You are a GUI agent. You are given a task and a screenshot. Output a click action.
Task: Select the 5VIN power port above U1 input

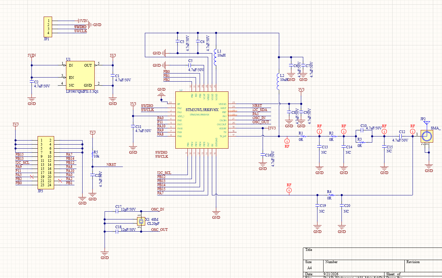(x=31, y=56)
